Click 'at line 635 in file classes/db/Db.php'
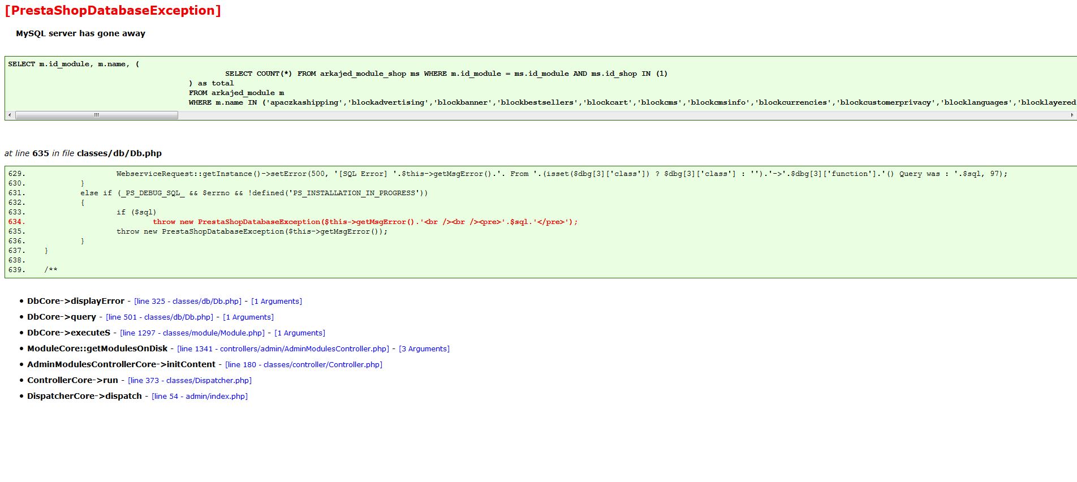The height and width of the screenshot is (482, 1077). (x=83, y=153)
